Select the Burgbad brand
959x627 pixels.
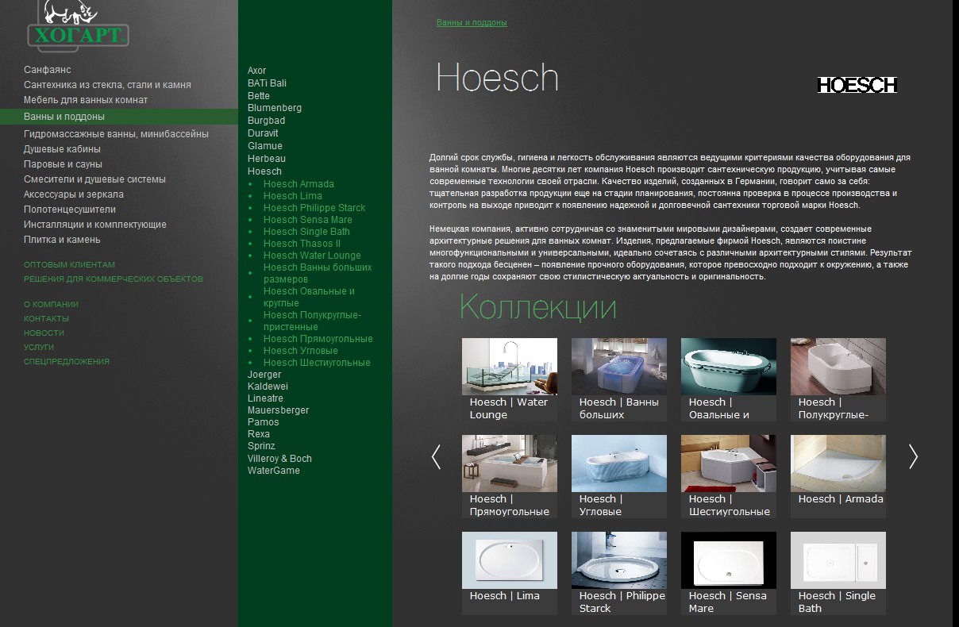click(x=266, y=121)
